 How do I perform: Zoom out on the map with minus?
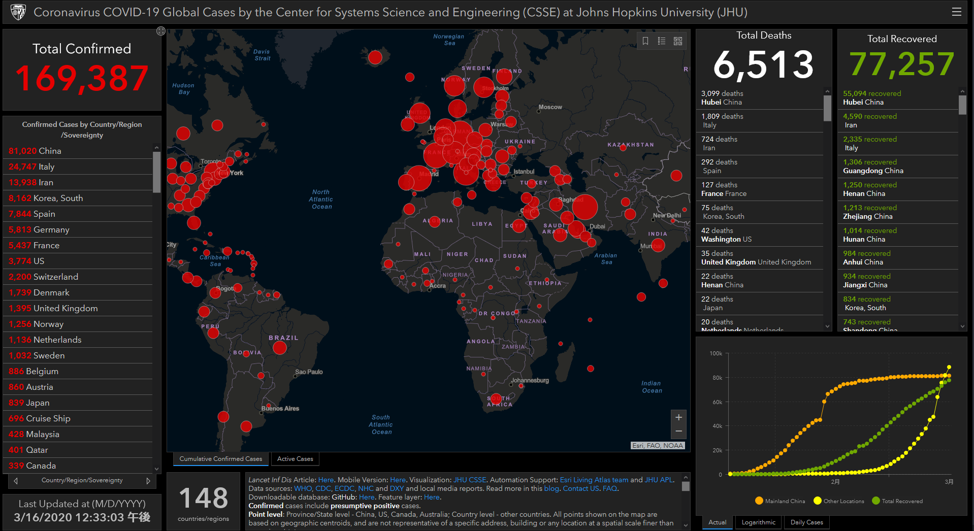[678, 432]
